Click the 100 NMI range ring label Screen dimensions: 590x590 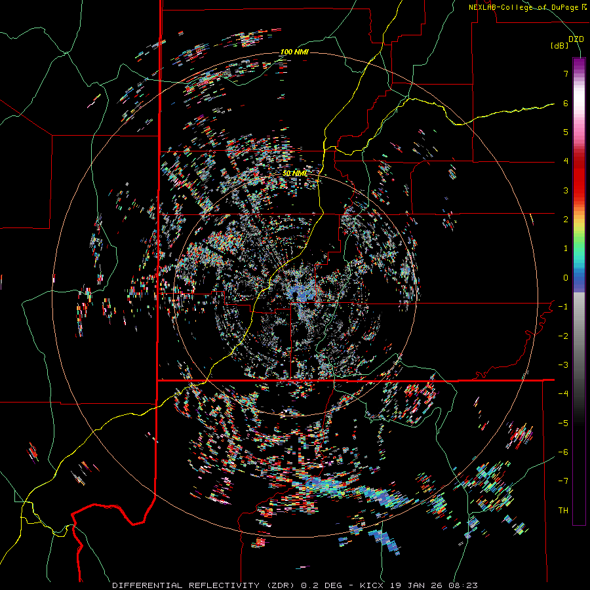(294, 52)
